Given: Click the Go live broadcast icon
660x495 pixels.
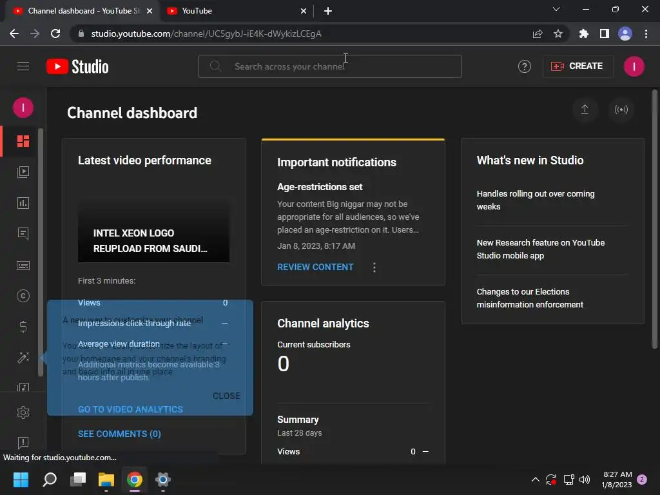Looking at the screenshot, I should [621, 110].
